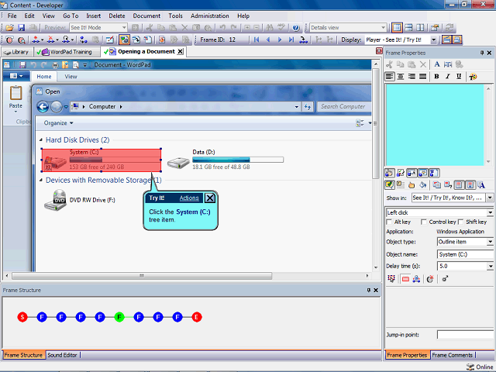This screenshot has width=496, height=372.
Task: Save the document with the floppy icon
Action: [21, 28]
